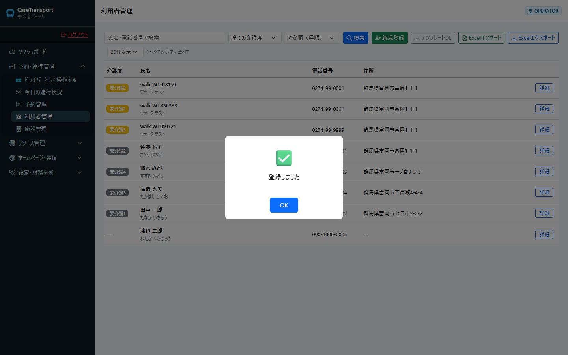
Task: Expand the ホームページ・発信 section
Action: (x=47, y=157)
